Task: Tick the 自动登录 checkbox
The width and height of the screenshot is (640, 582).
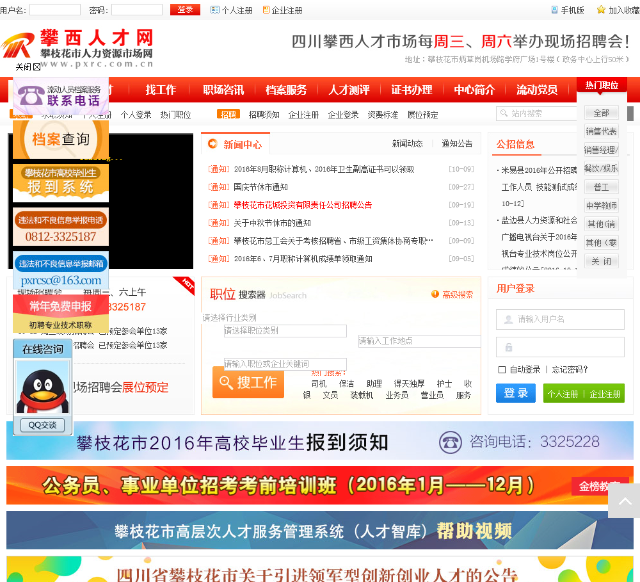Action: (x=502, y=369)
